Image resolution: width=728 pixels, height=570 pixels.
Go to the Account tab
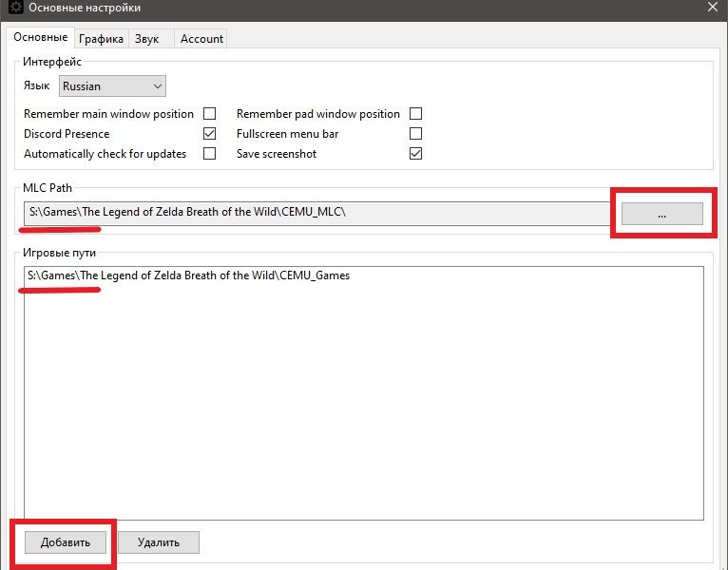[201, 38]
